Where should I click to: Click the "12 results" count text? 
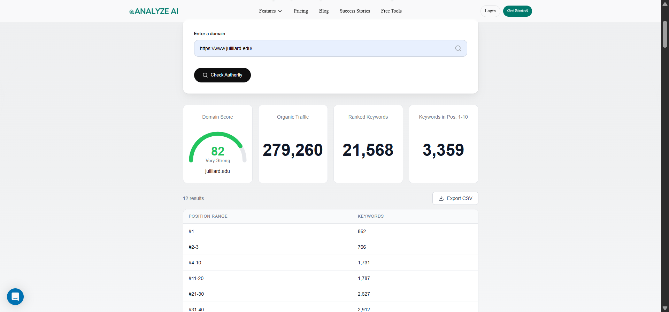(x=193, y=198)
